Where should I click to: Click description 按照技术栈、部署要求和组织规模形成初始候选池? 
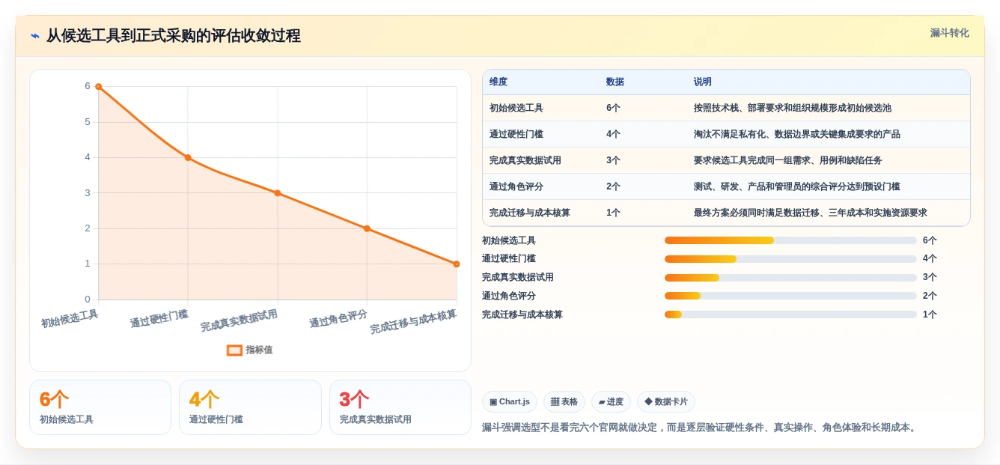point(793,108)
